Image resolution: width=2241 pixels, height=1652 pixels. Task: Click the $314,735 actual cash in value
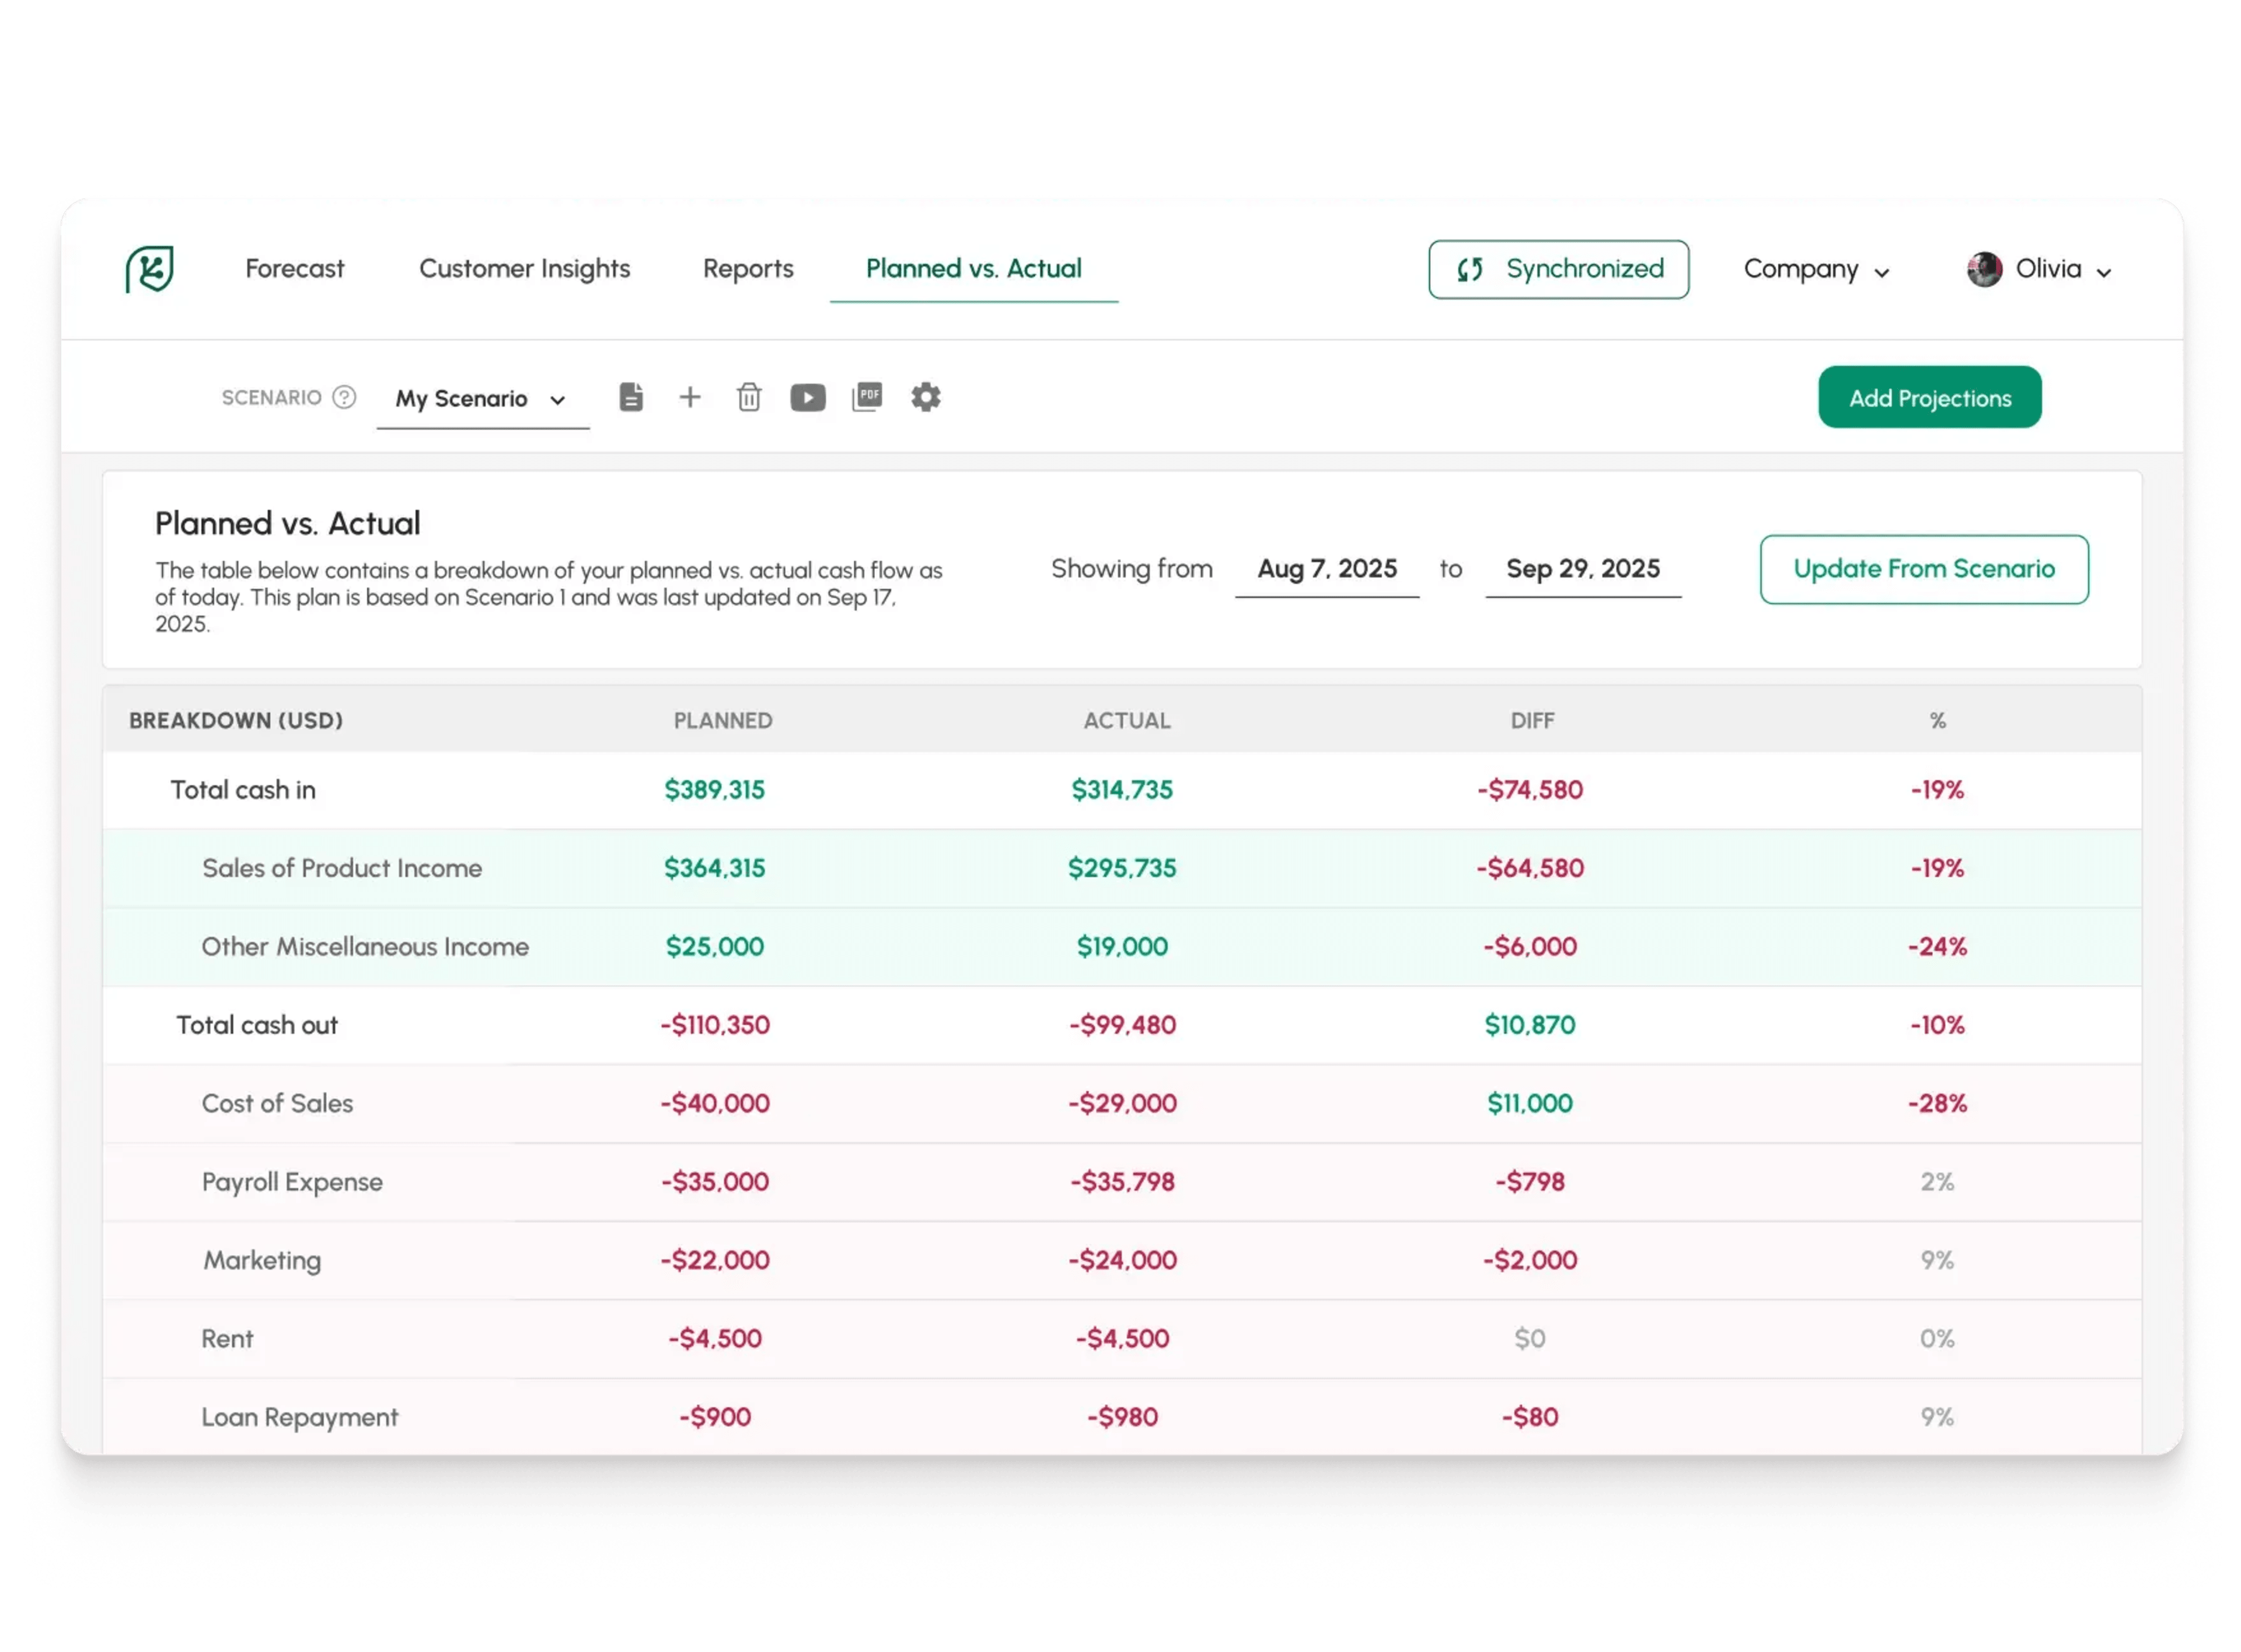1122,790
